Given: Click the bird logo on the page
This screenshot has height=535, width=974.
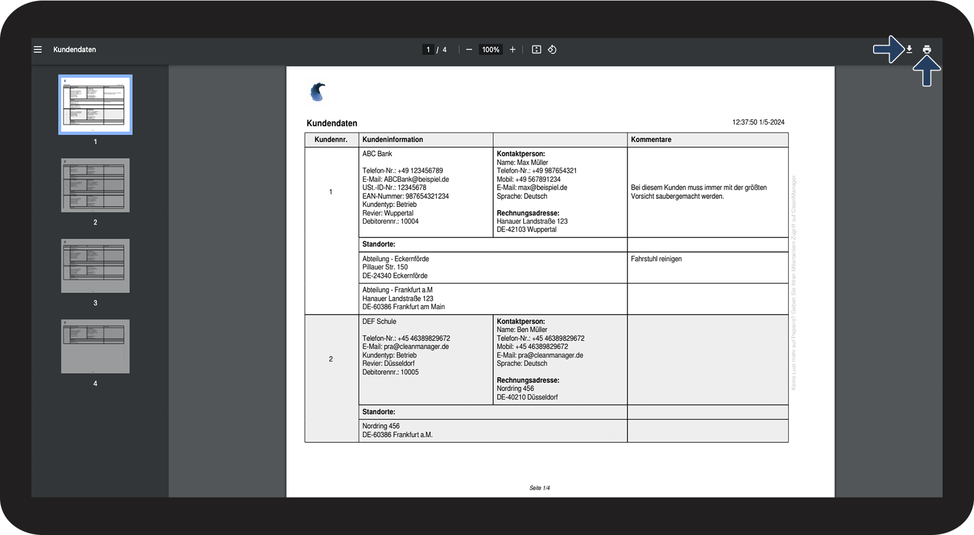Looking at the screenshot, I should [x=318, y=92].
